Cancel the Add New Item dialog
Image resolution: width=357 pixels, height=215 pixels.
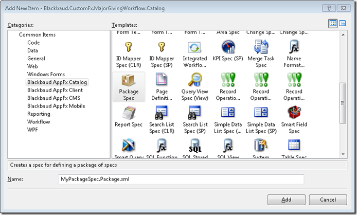pos(328,200)
